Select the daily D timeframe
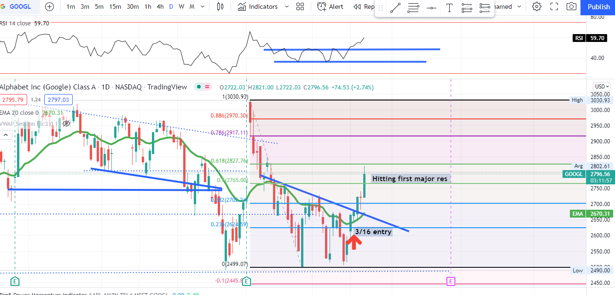This screenshot has width=615, height=295. [x=171, y=6]
